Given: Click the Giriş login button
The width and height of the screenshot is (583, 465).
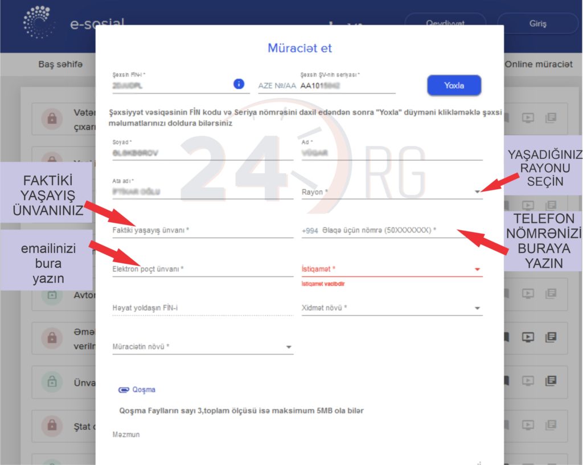Looking at the screenshot, I should pos(537,24).
